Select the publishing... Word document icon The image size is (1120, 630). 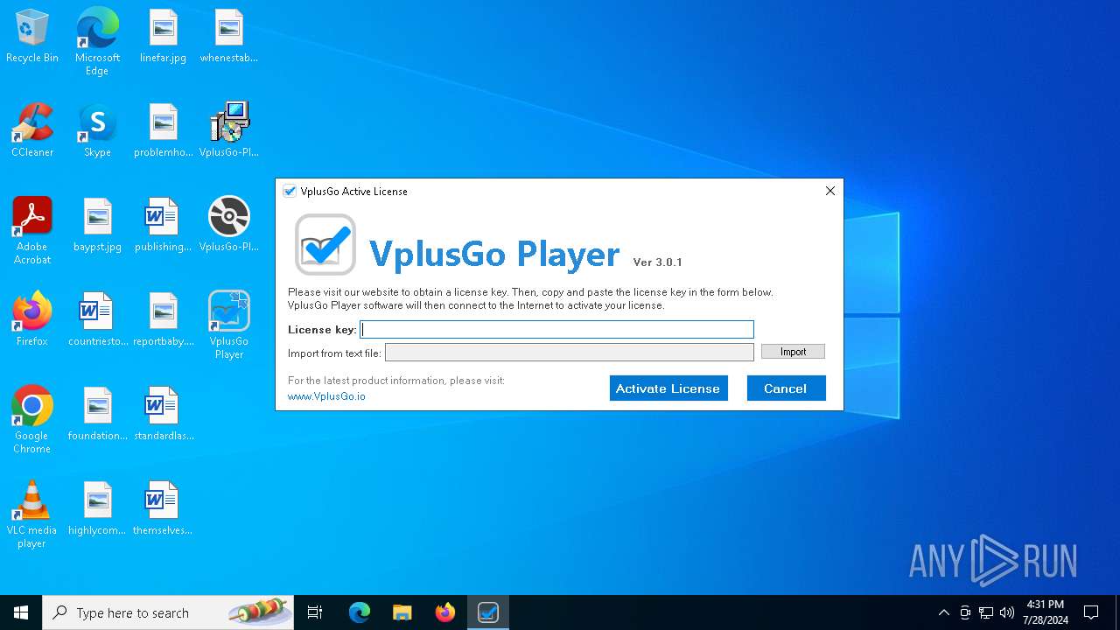163,226
